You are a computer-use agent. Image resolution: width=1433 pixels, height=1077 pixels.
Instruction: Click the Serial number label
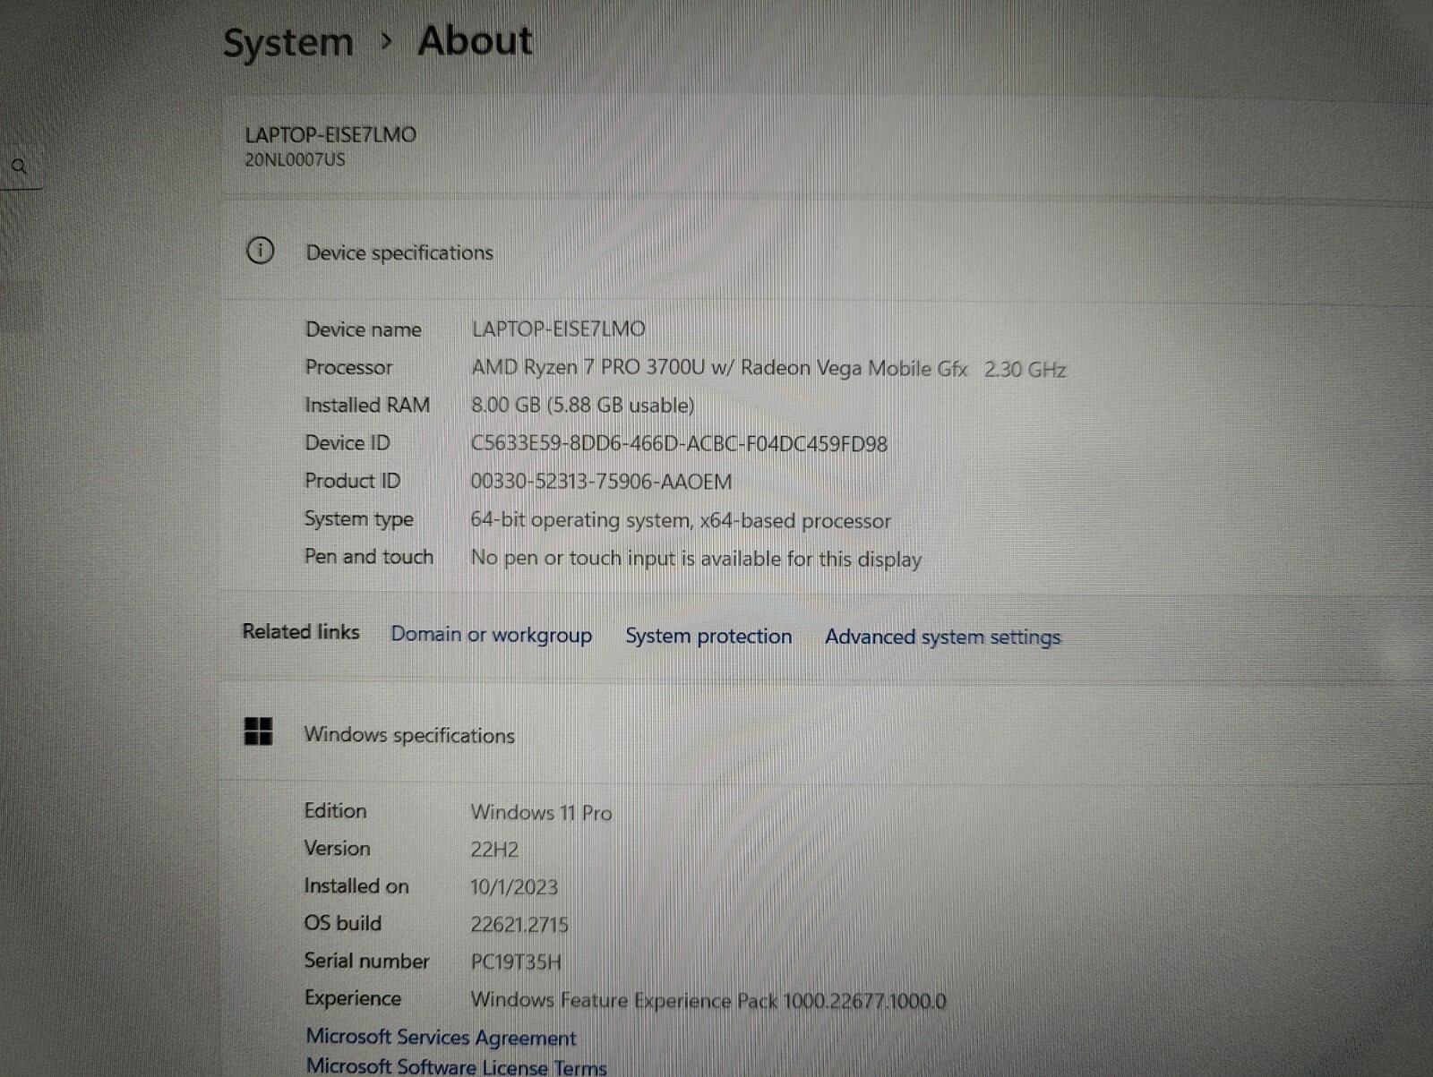pyautogui.click(x=366, y=961)
